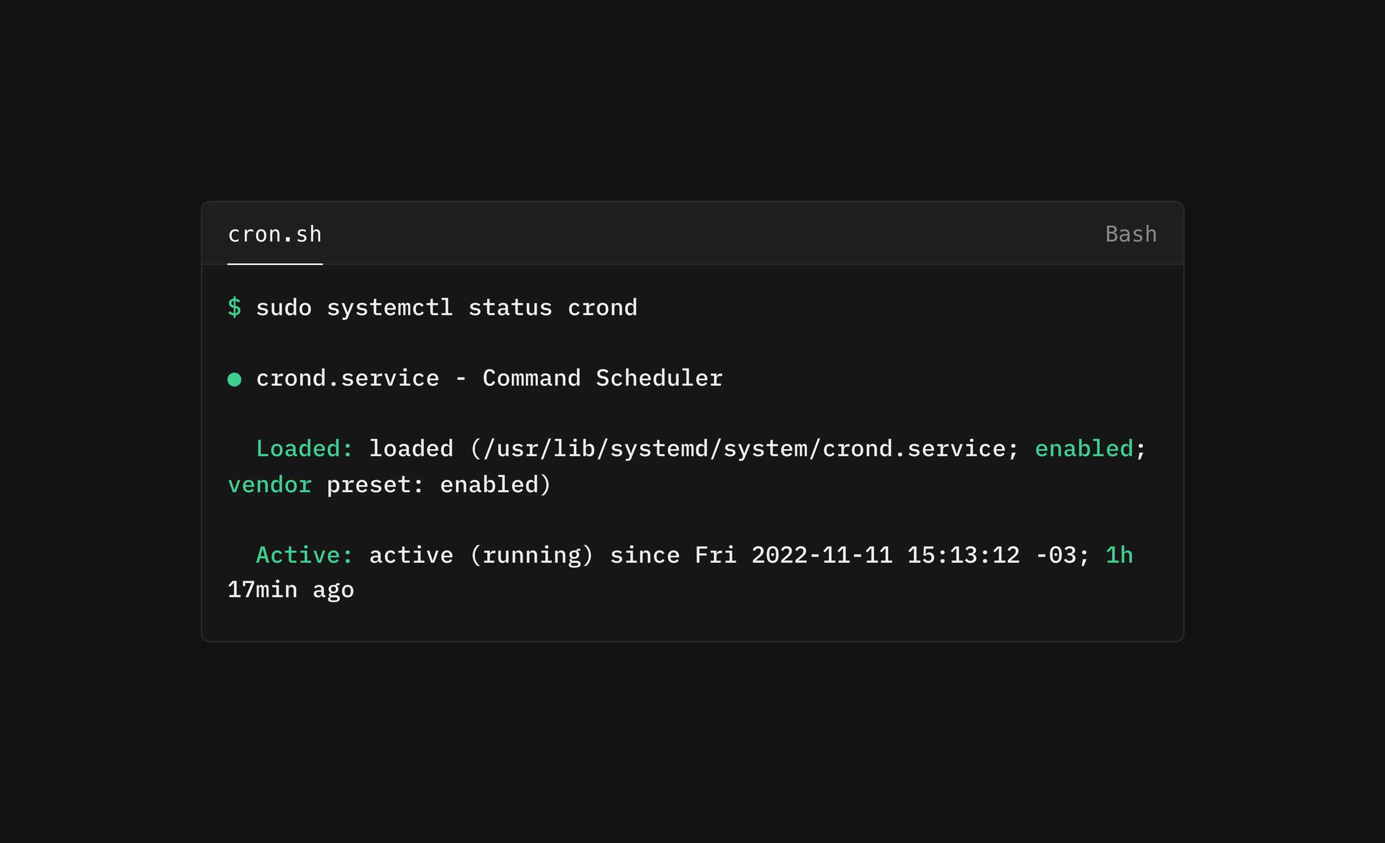
Task: Click the 2022-11-11 date in output
Action: click(x=822, y=555)
